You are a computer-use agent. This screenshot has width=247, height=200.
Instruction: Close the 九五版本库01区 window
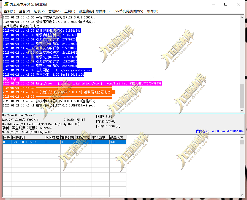238,4
